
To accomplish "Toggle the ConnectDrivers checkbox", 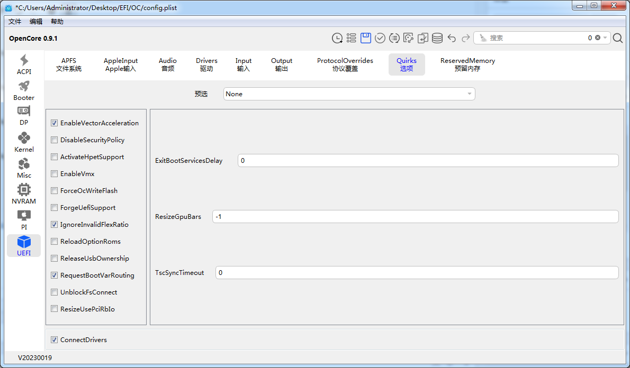I will click(55, 340).
